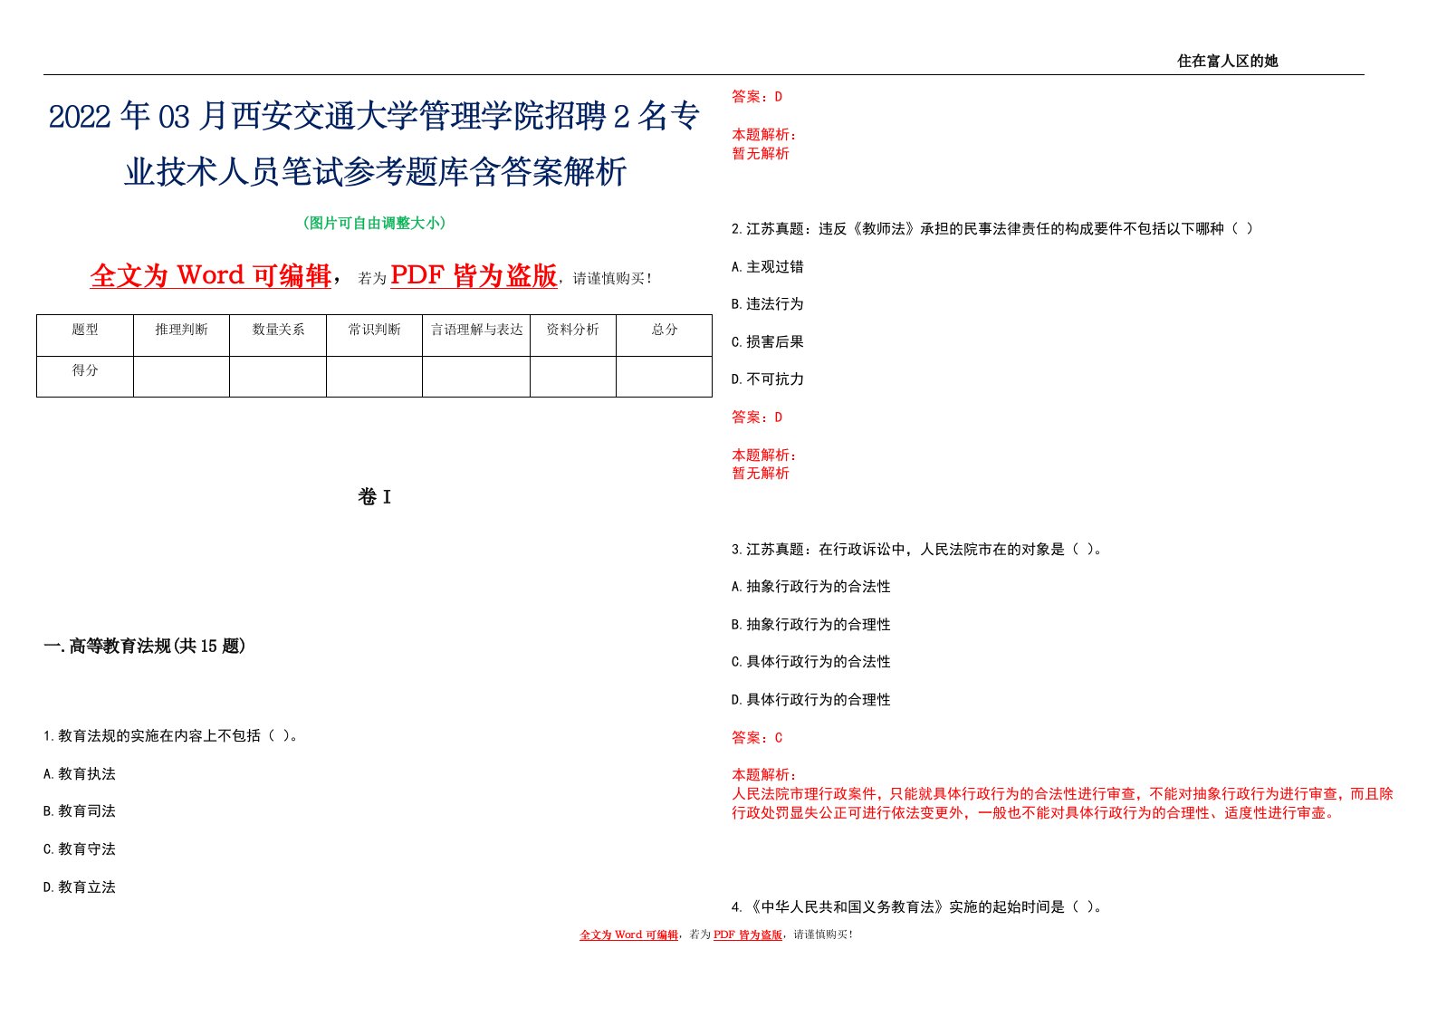Click the 本题解析 label under question 3

click(x=764, y=775)
